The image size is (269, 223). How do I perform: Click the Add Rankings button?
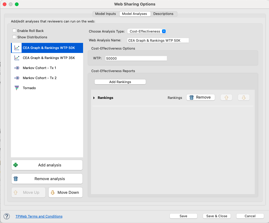120,82
